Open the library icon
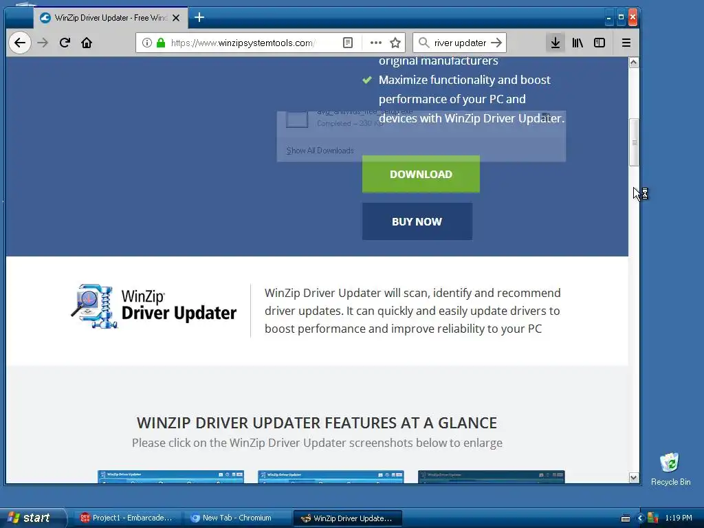Viewport: 704px width, 528px height. click(577, 43)
